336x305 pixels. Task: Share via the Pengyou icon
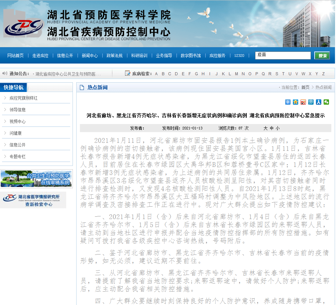point(311,102)
